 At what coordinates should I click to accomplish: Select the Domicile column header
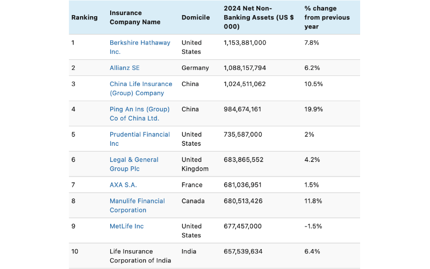click(x=196, y=18)
